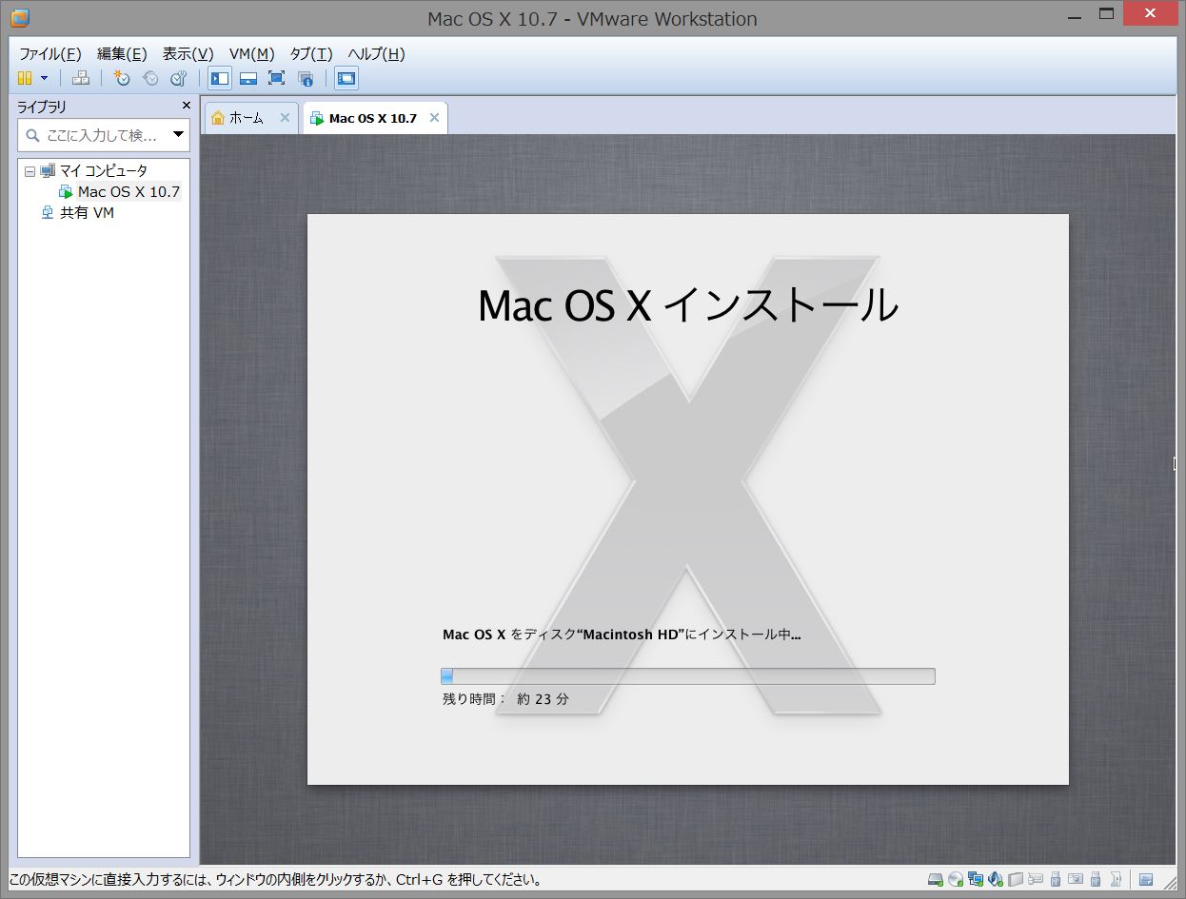Image resolution: width=1186 pixels, height=899 pixels.
Task: Click the hard disk status icon
Action: coord(936,880)
